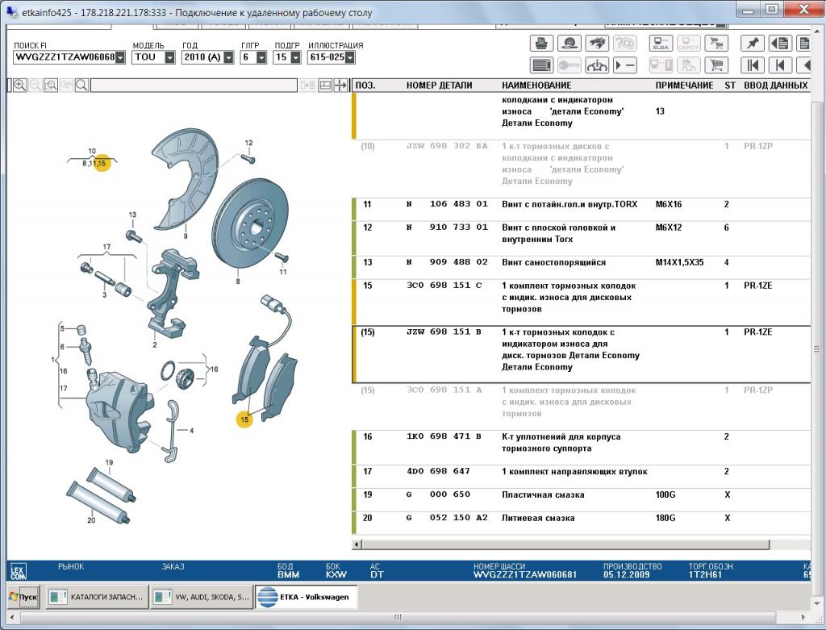Viewport: 826px width, 630px height.
Task: Click the split panel layout icon
Action: click(325, 86)
